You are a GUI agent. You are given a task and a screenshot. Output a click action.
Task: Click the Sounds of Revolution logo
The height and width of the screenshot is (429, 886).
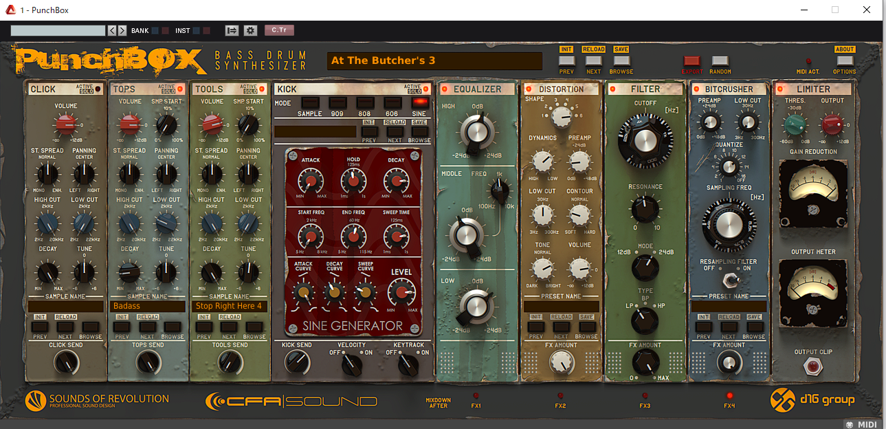pyautogui.click(x=97, y=401)
